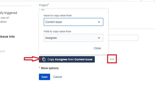The height and width of the screenshot is (98, 155).
Task: Open the three-dot more actions menu
Action: coord(112,59)
